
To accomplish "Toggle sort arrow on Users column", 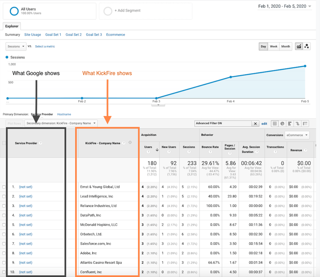I will (157, 150).
